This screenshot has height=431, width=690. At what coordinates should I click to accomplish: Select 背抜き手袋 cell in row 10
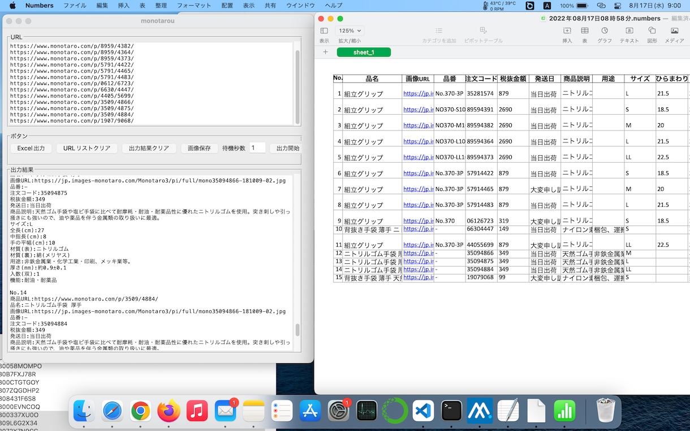(x=372, y=229)
